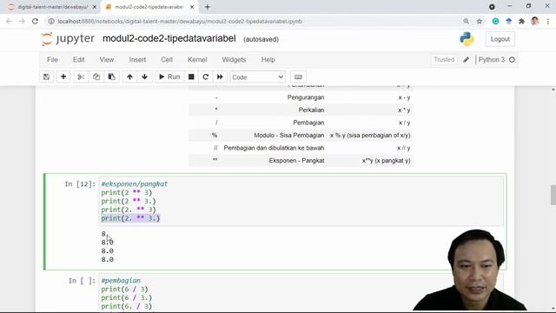Image resolution: width=556 pixels, height=313 pixels.
Task: Open the View menu
Action: 107,60
